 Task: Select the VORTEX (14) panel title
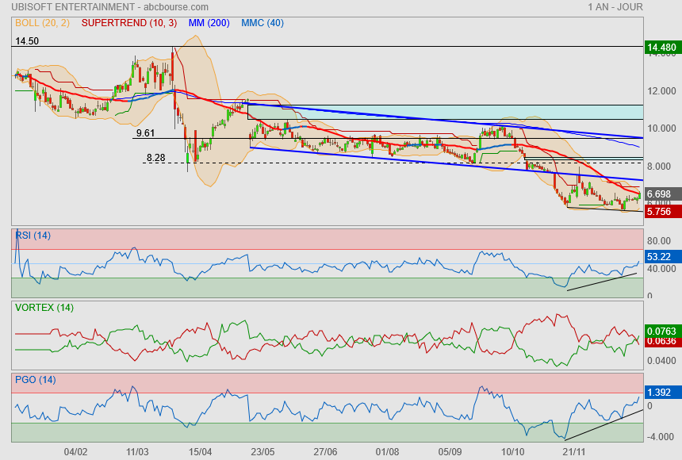point(44,308)
